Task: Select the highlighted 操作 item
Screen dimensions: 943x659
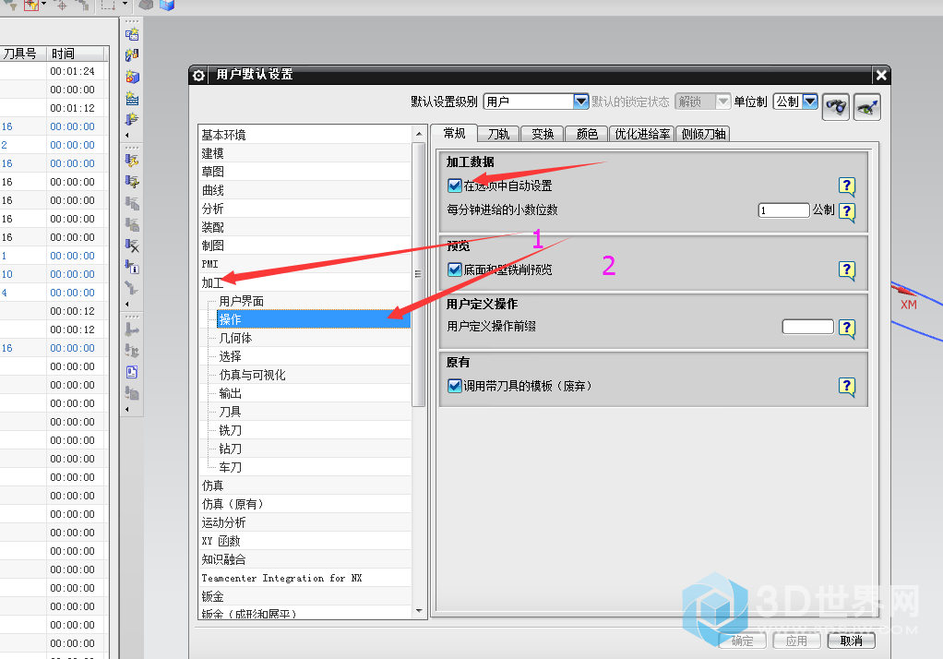Action: click(314, 319)
